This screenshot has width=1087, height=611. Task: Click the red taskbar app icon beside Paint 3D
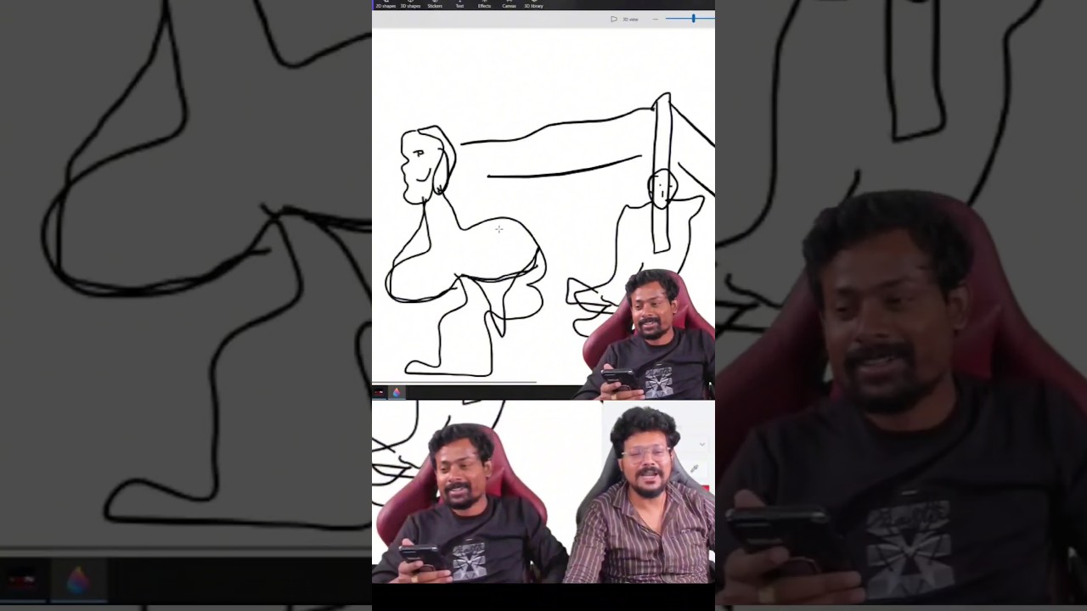379,392
